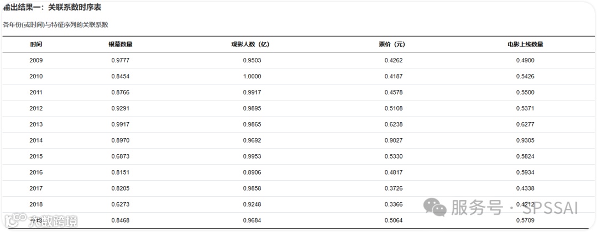This screenshot has width=597, height=232.
Task: Select the 0.9777 cell under 银幕数量
Action: coord(120,60)
